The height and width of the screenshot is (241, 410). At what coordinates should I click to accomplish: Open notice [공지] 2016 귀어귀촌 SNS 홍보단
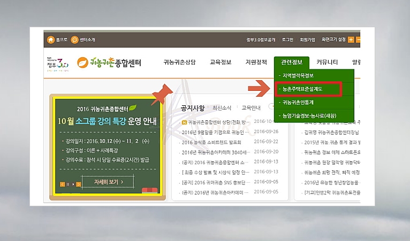(x=216, y=183)
